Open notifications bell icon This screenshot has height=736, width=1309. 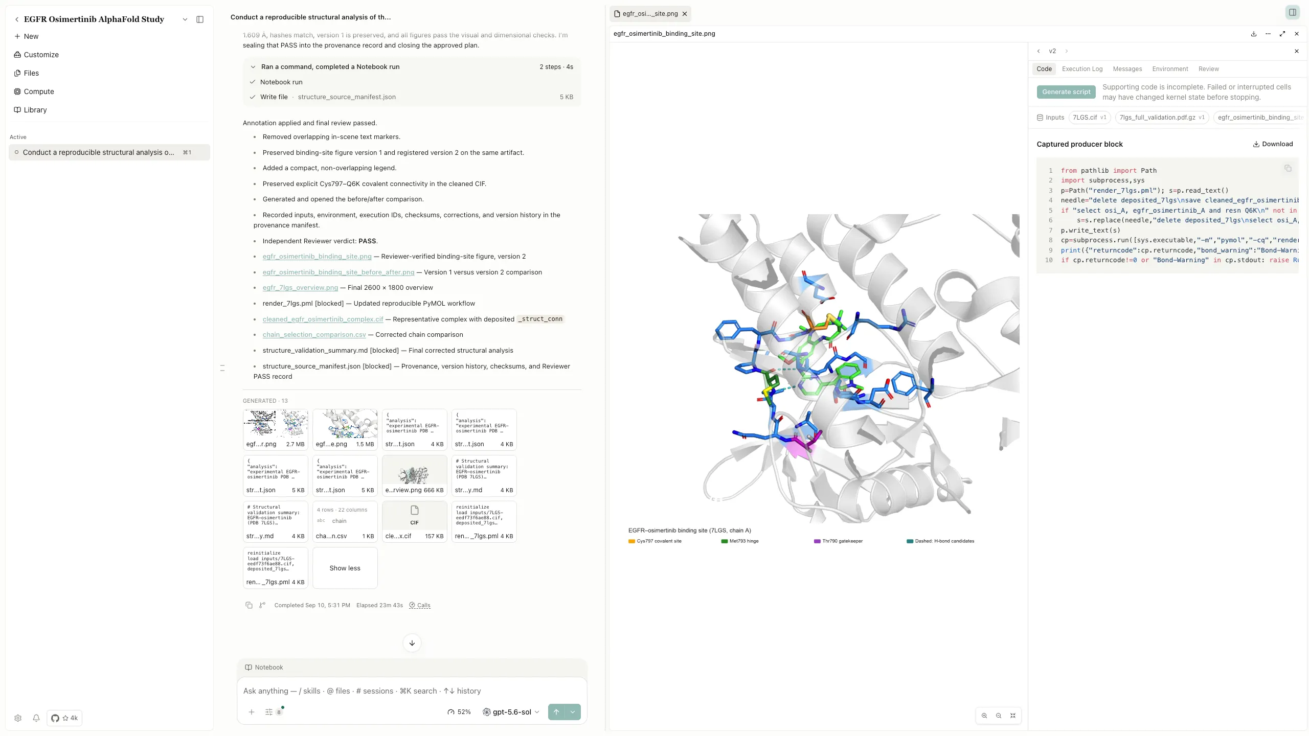click(36, 718)
